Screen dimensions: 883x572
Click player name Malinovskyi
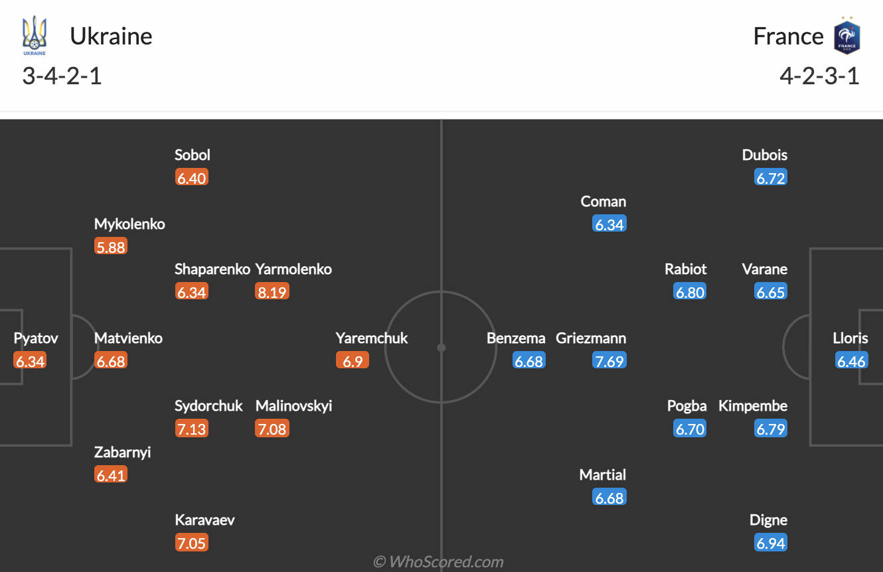coord(293,406)
